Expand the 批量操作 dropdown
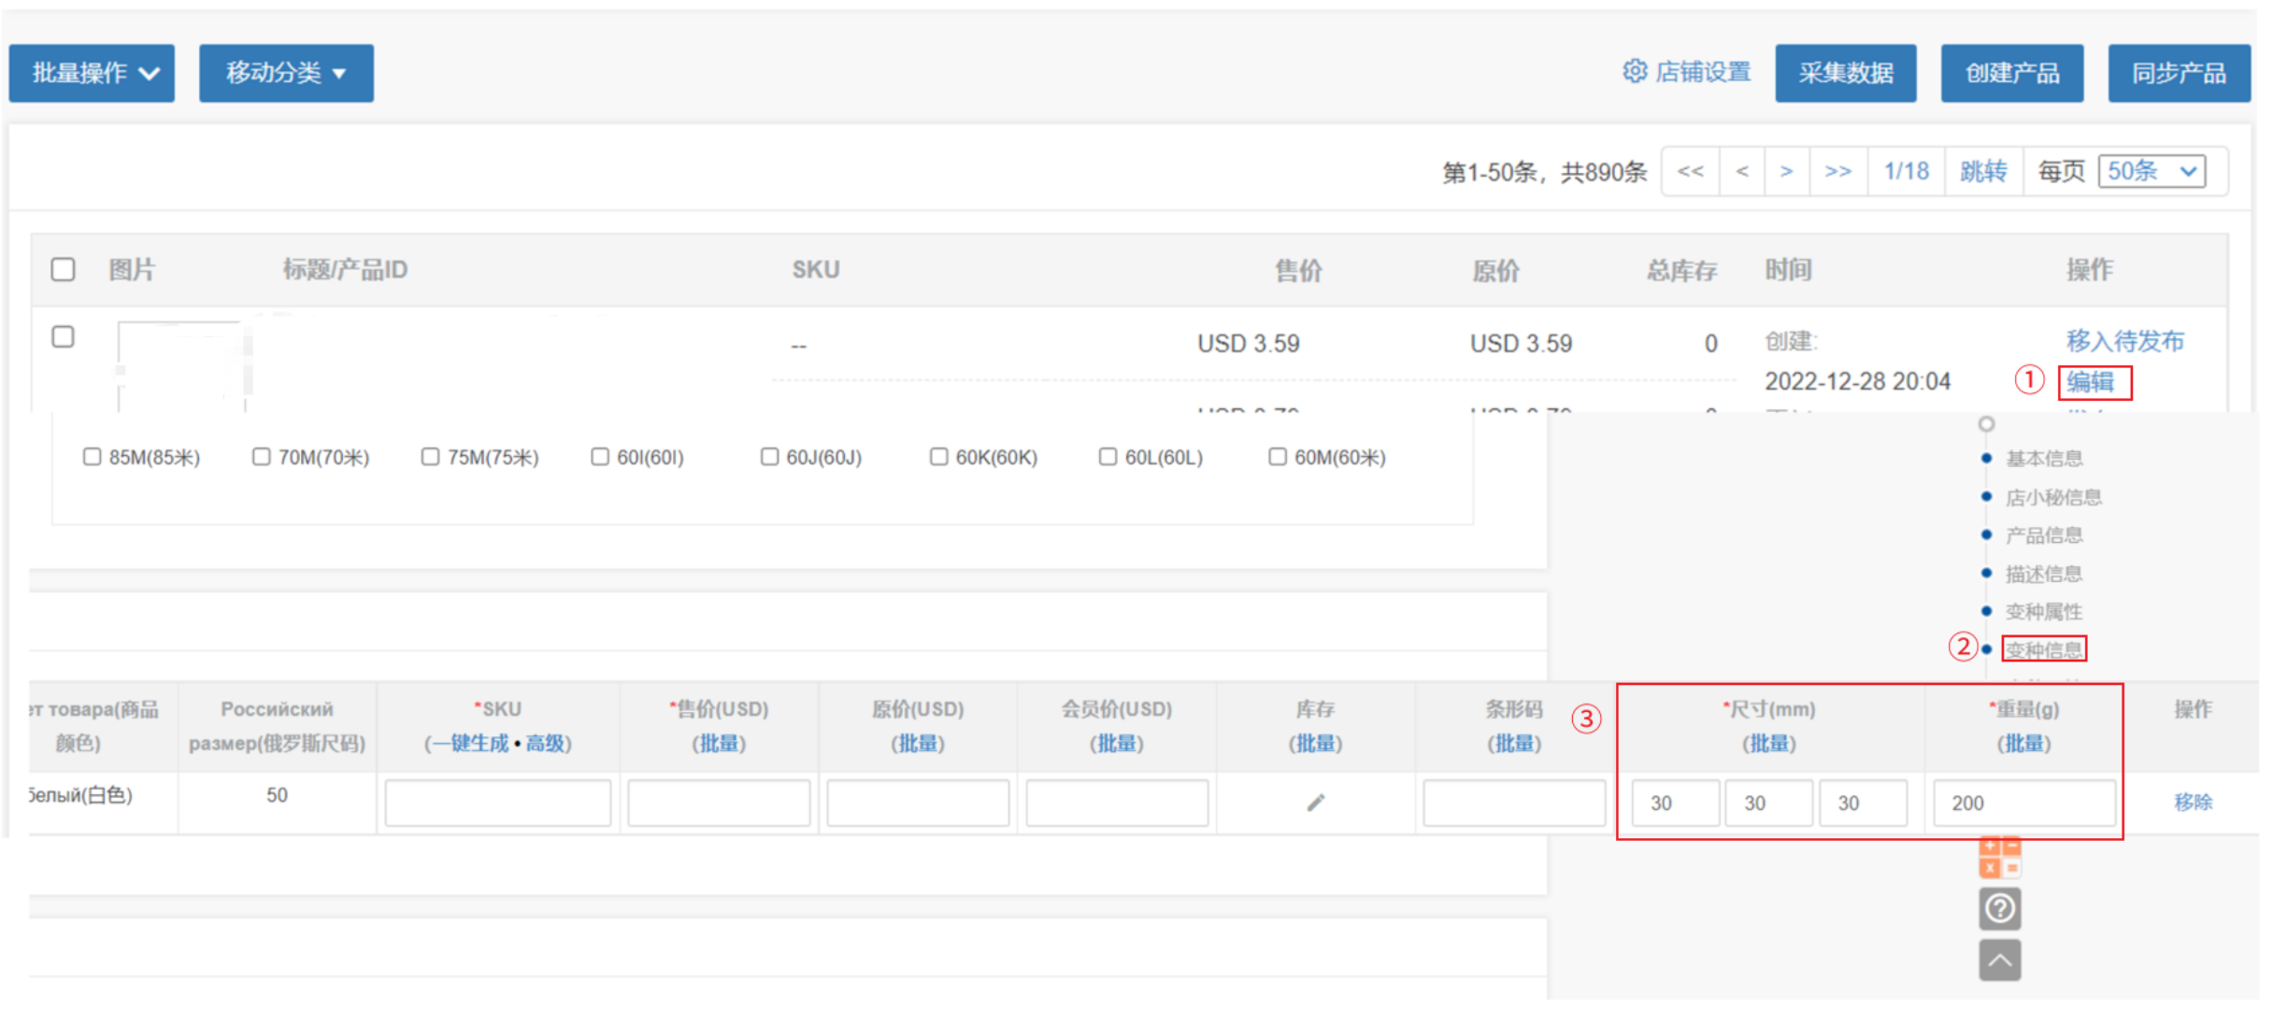2287x1025 pixels. click(x=92, y=73)
